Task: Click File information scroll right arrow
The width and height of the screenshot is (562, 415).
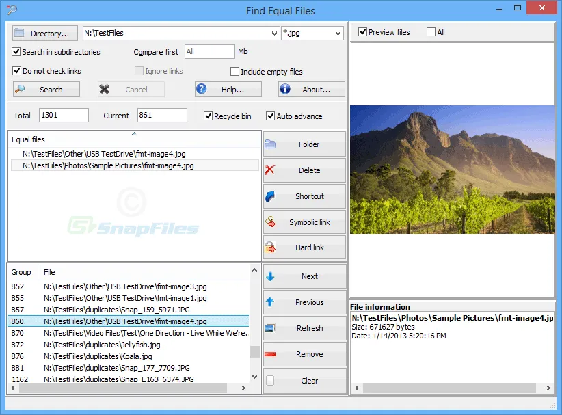Action: 548,388
